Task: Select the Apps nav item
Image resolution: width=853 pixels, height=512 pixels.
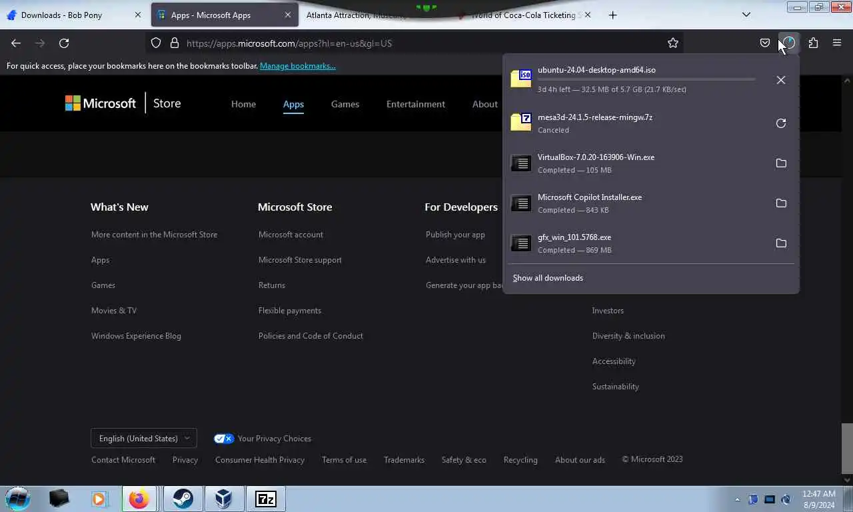Action: [x=293, y=104]
